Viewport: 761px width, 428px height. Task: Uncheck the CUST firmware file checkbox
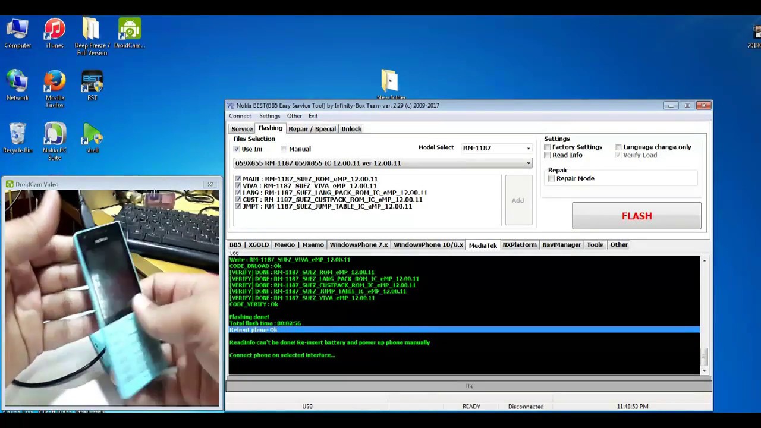pyautogui.click(x=238, y=200)
